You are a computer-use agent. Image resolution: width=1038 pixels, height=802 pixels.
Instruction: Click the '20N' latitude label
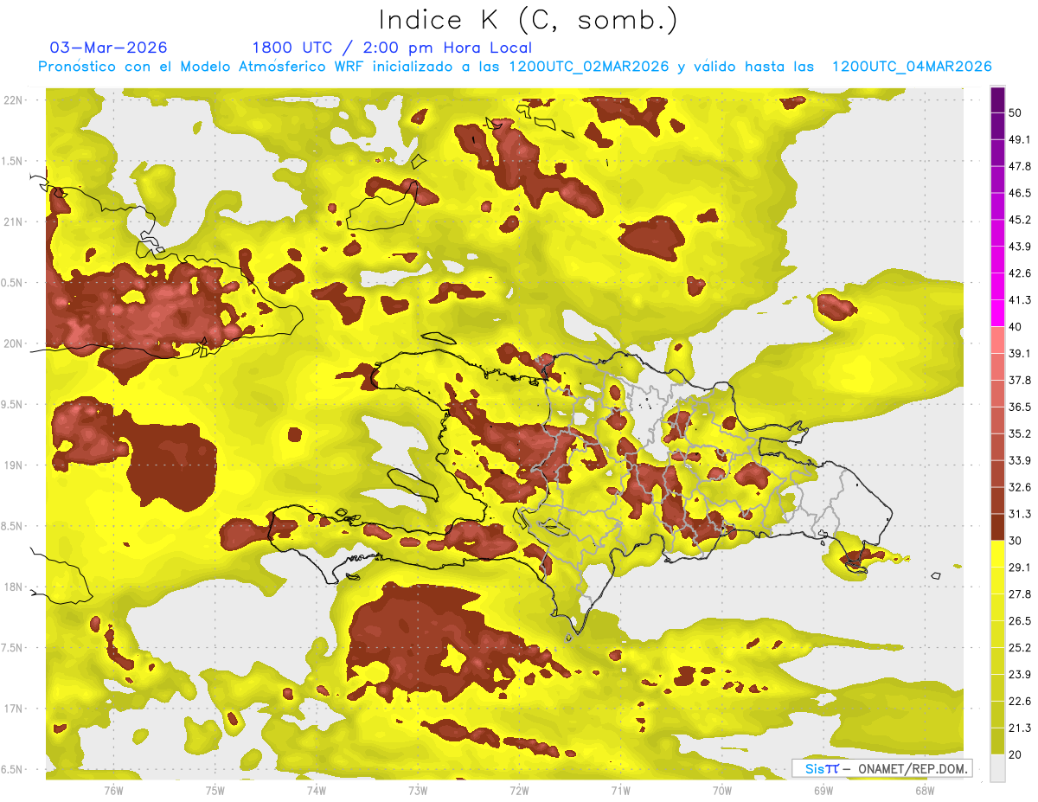[x=13, y=343]
